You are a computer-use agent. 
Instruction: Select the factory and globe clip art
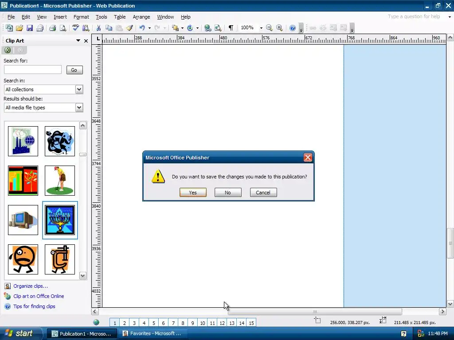tap(23, 141)
